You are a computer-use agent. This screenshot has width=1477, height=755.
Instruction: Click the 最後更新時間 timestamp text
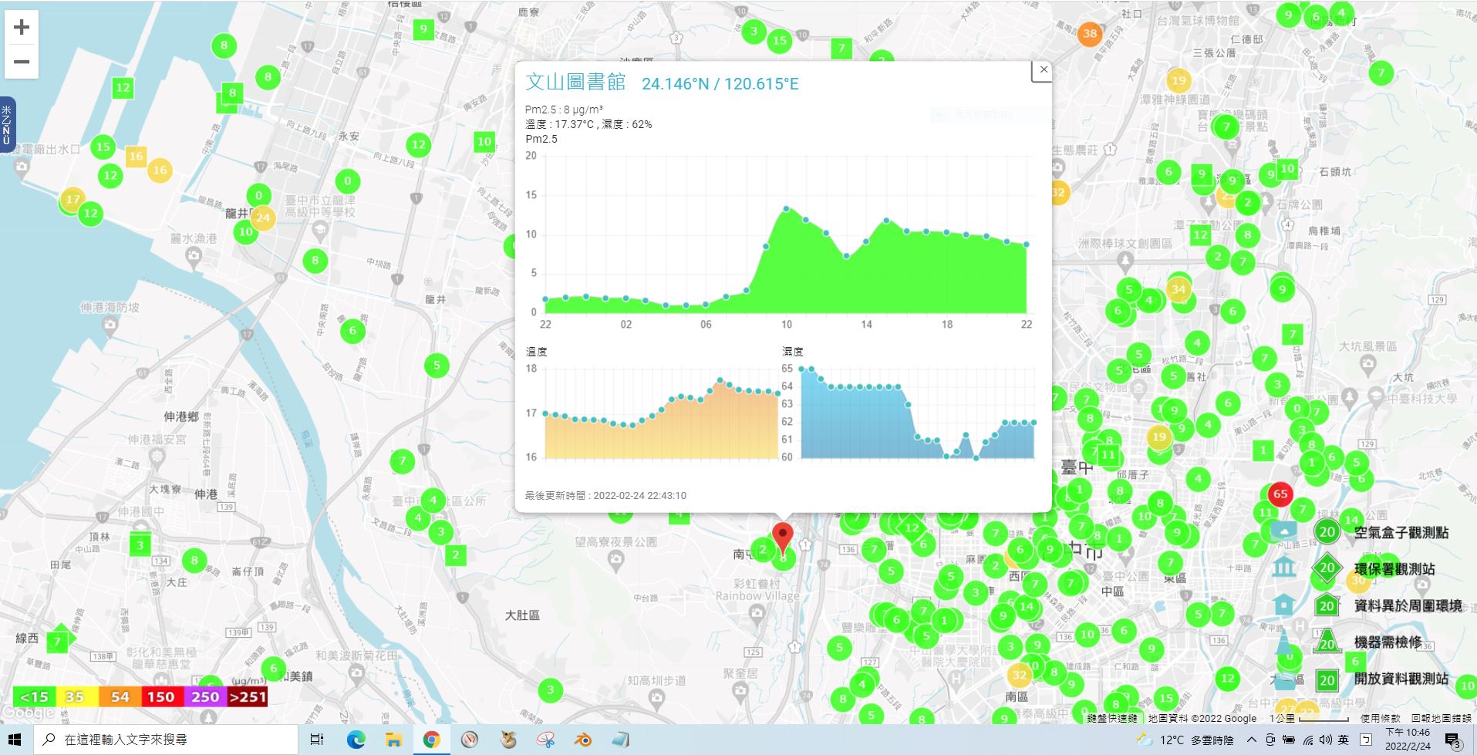(x=605, y=496)
